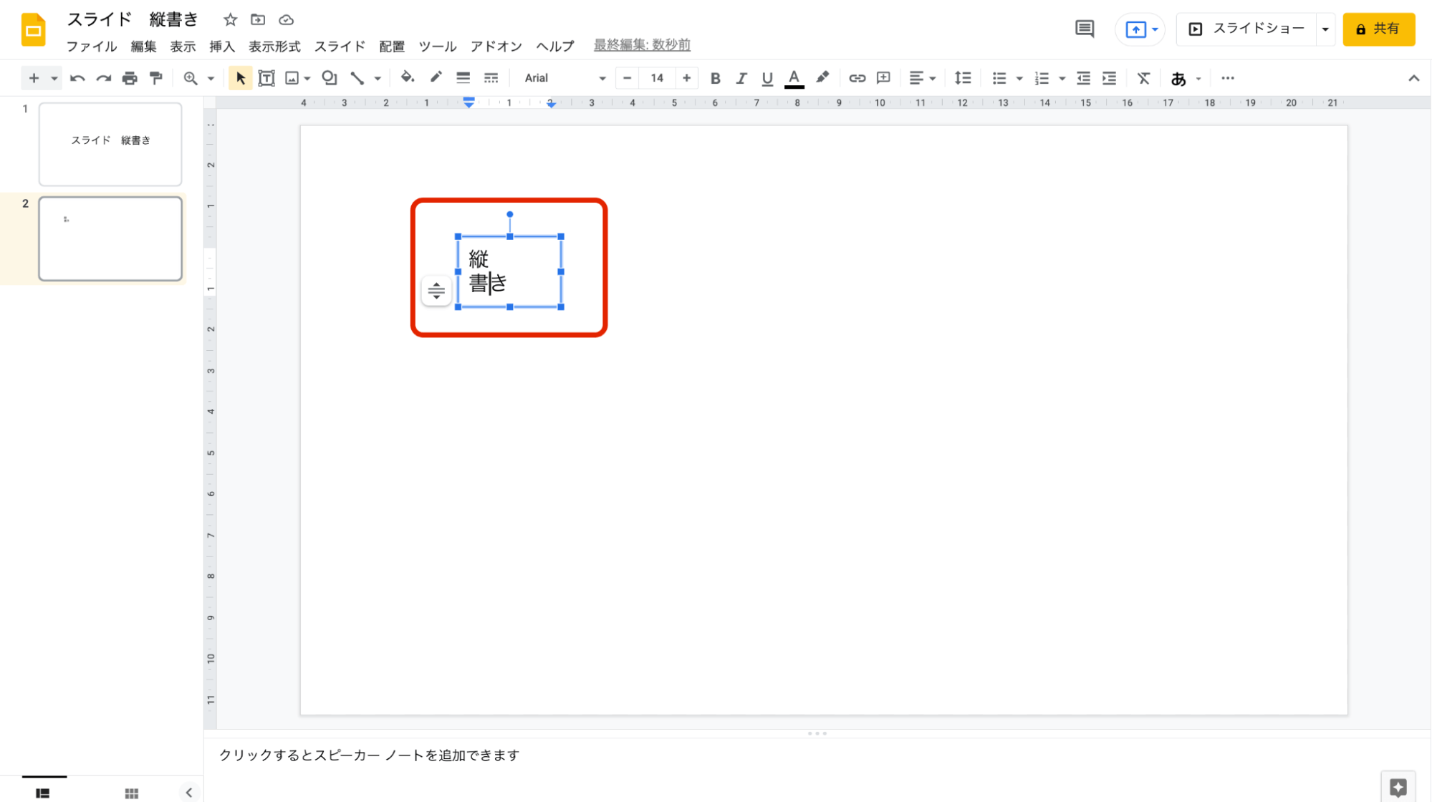Set border dash style option
1432x802 pixels.
tap(491, 78)
